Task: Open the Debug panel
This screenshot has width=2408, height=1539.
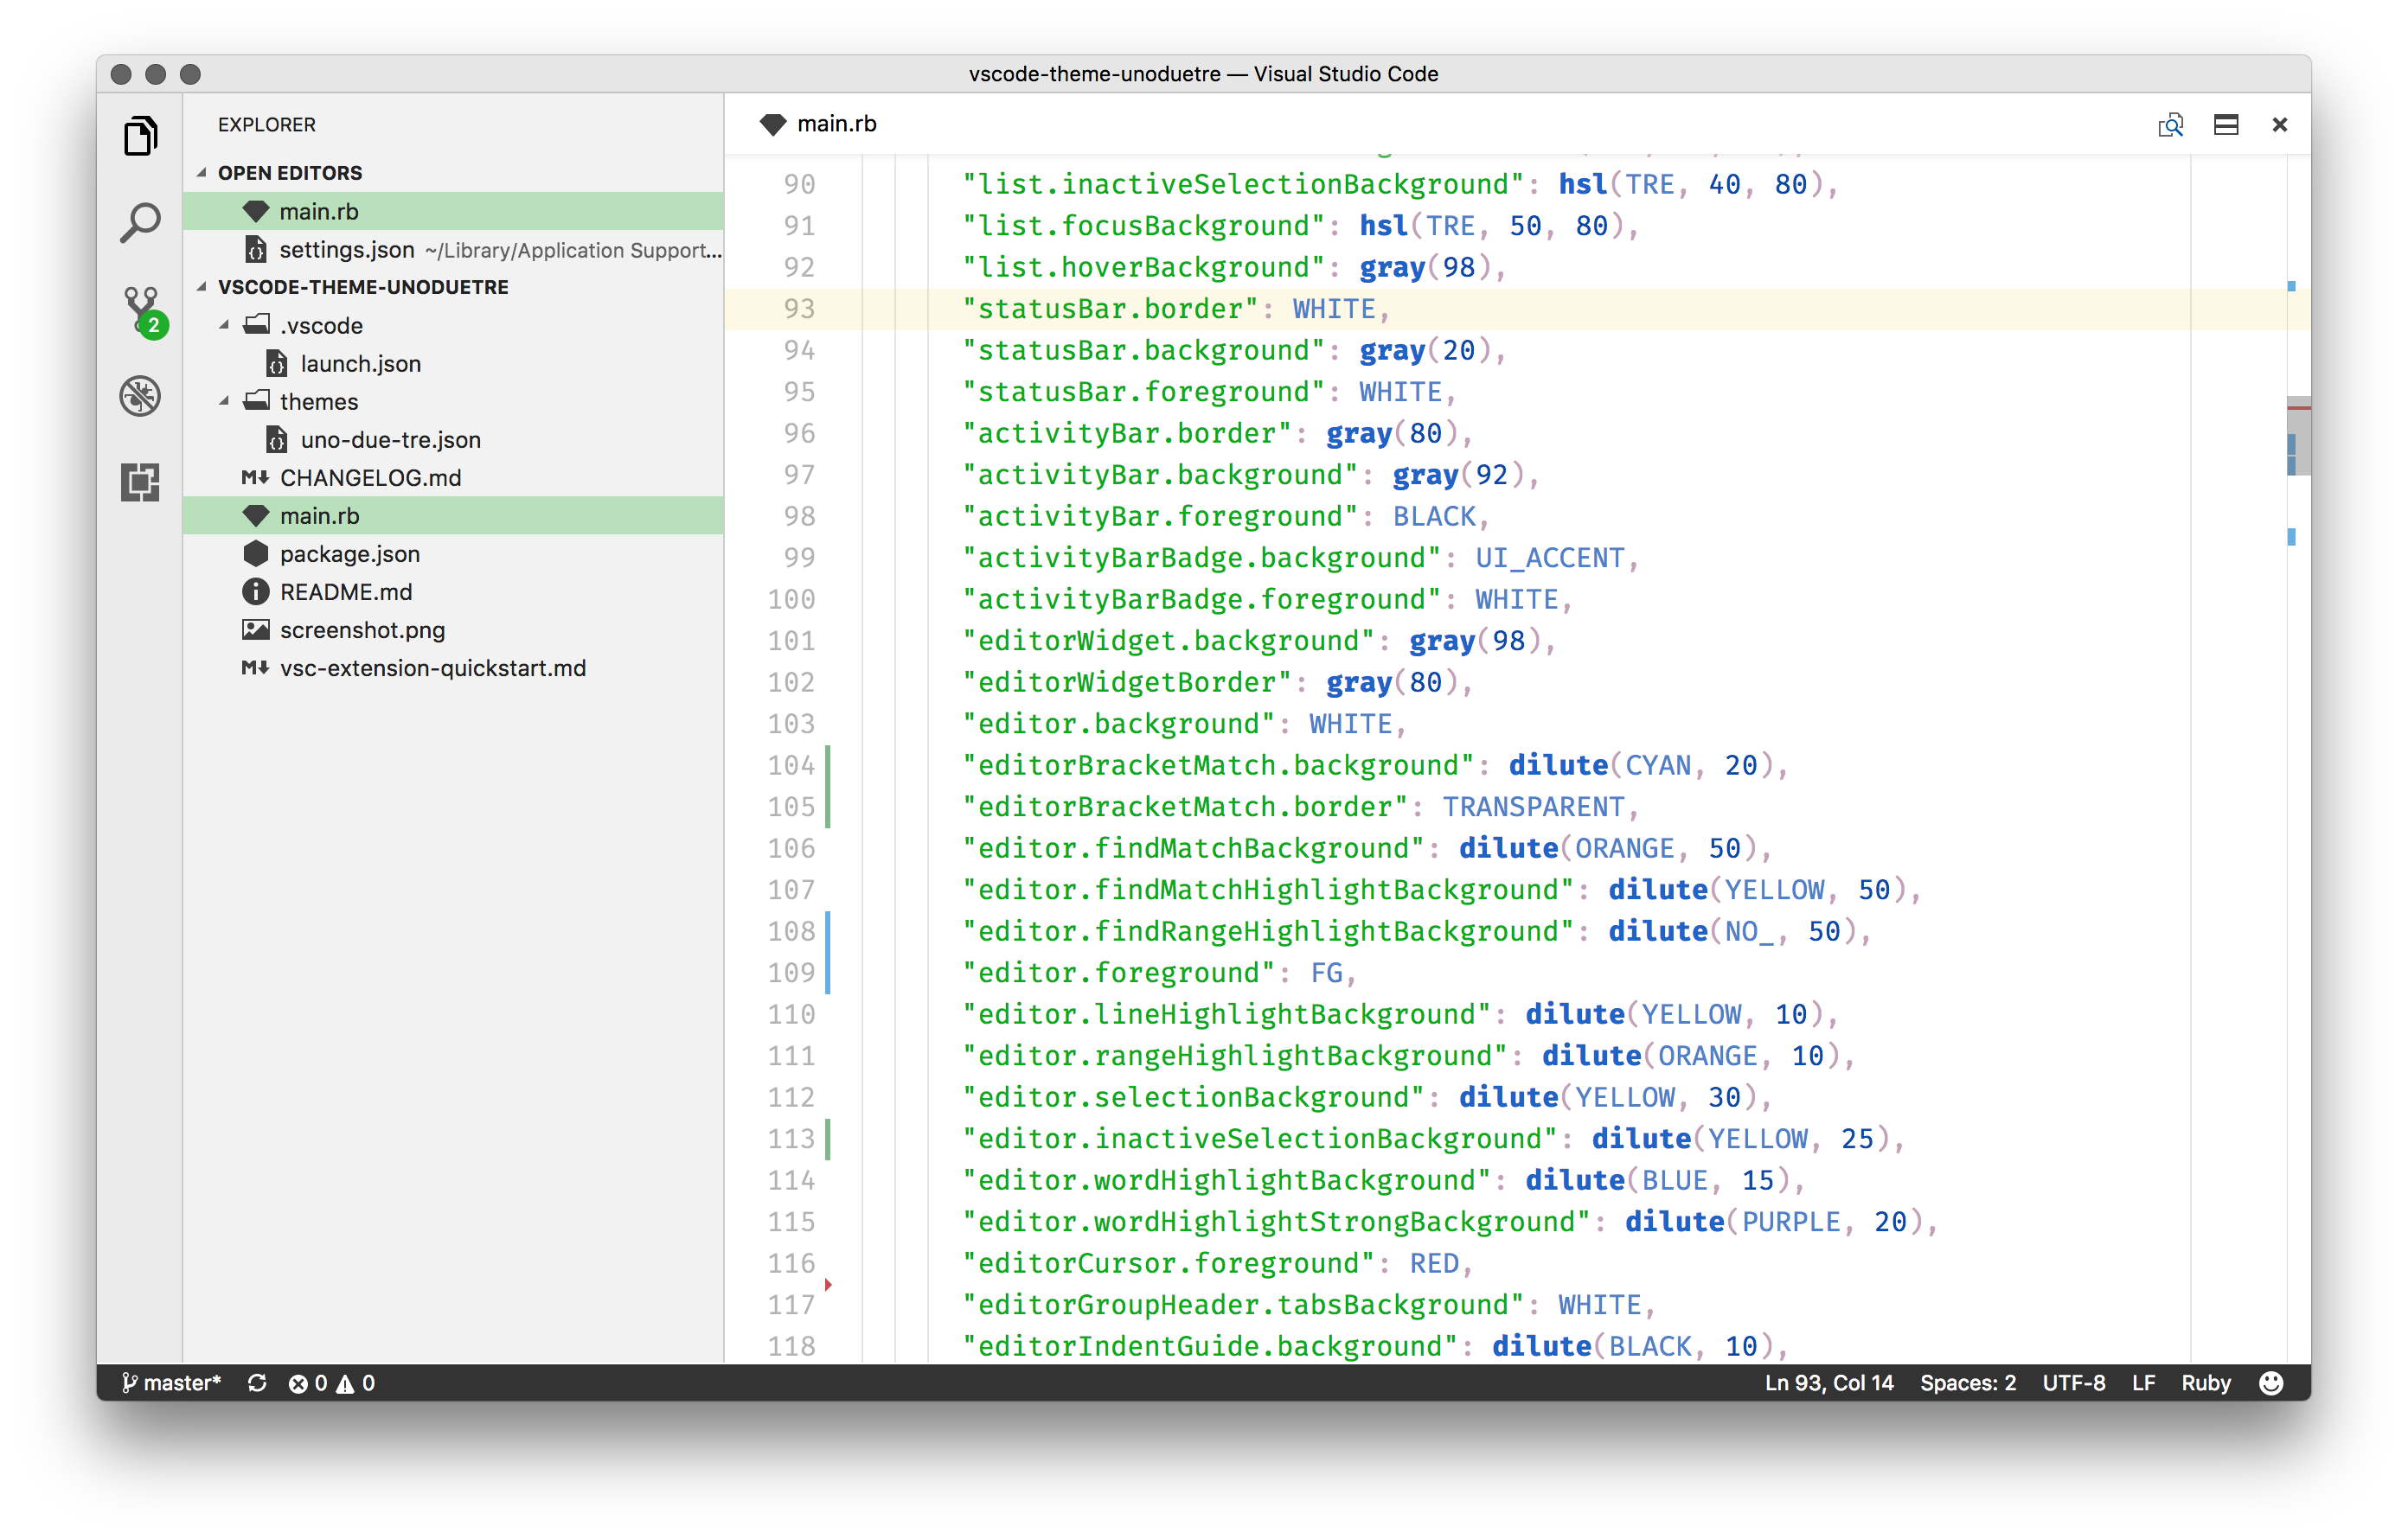Action: 140,397
